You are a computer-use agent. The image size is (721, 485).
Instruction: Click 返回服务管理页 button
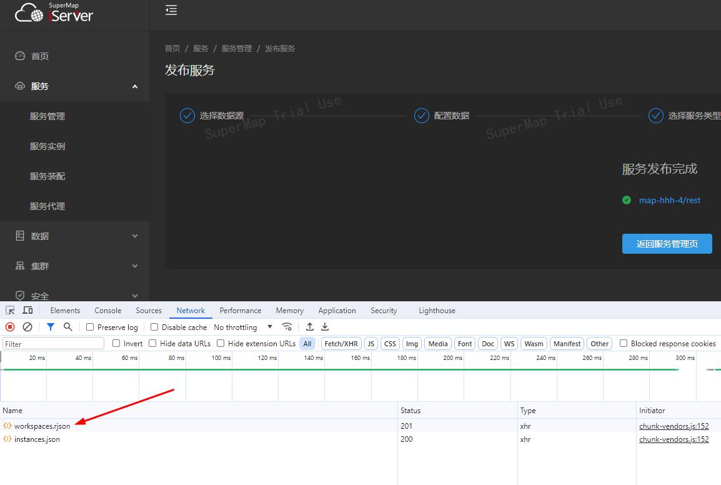coord(667,244)
